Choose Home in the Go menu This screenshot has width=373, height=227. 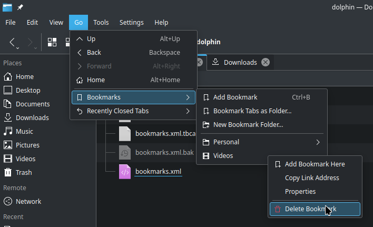133,80
